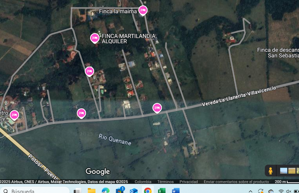Image resolution: width=299 pixels, height=193 pixels.
Task: Click the Búsqueda taskbar search field
Action: tap(35, 190)
